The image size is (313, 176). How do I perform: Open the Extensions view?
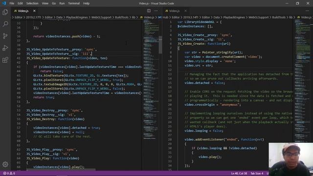pyautogui.click(x=5, y=60)
